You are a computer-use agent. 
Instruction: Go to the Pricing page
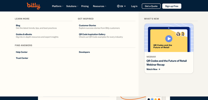point(85,6)
